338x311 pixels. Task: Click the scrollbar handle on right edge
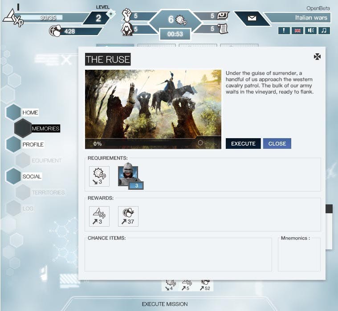pos(329,209)
